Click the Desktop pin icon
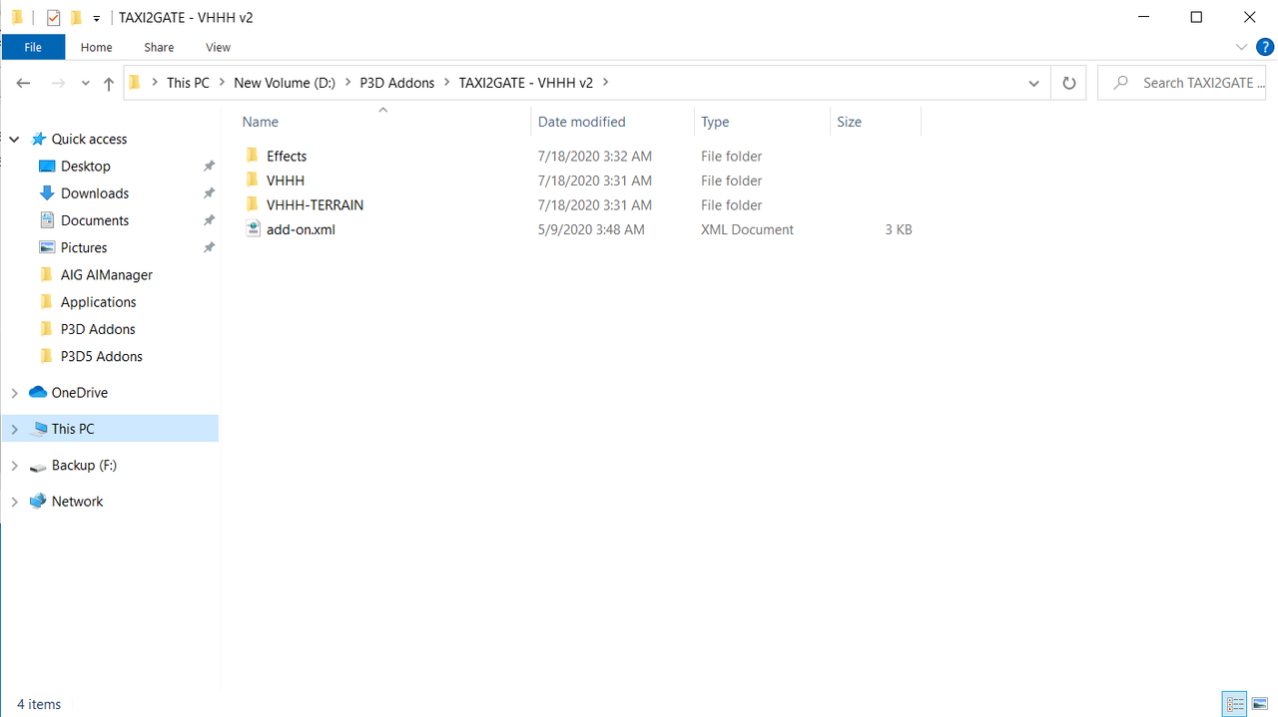Image resolution: width=1278 pixels, height=717 pixels. 209,167
